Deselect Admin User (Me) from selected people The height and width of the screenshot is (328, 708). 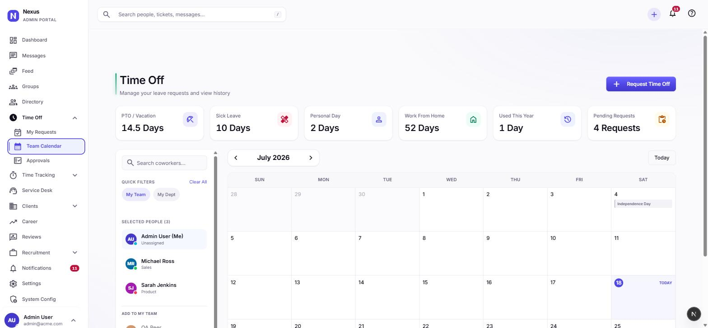pos(164,239)
